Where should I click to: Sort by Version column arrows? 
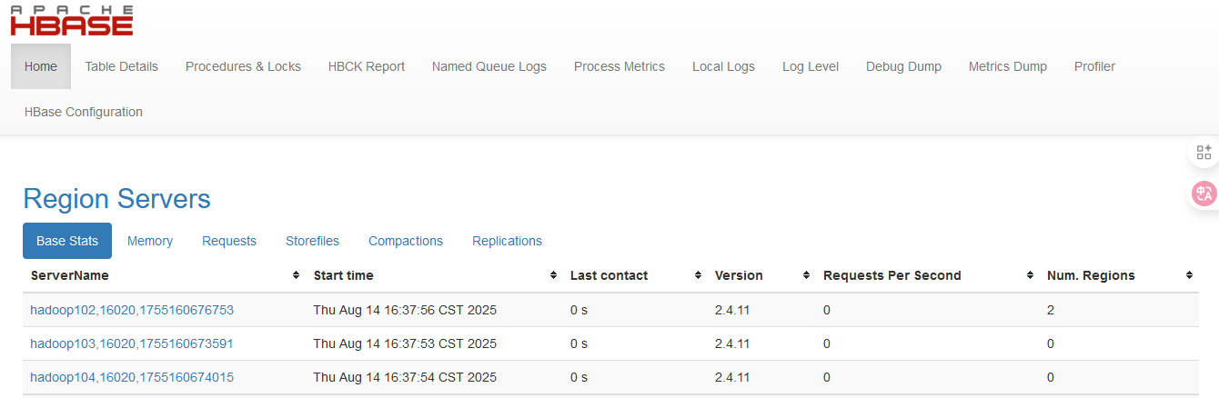(x=806, y=275)
